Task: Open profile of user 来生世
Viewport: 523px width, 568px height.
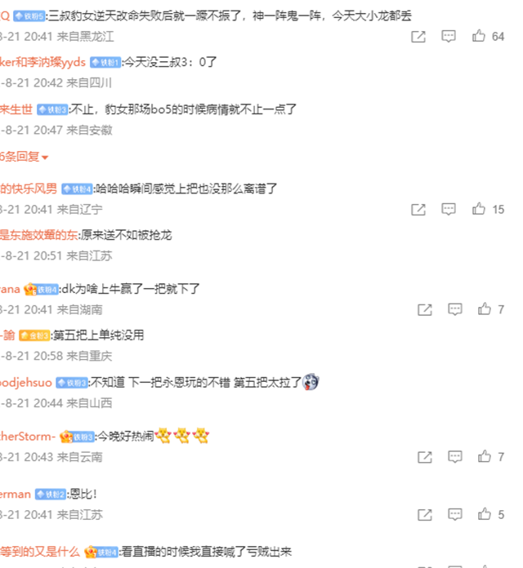Action: pyautogui.click(x=16, y=109)
